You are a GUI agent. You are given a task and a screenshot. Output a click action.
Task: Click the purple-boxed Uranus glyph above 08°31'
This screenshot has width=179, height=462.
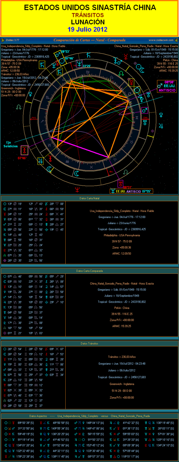(x=120, y=183)
